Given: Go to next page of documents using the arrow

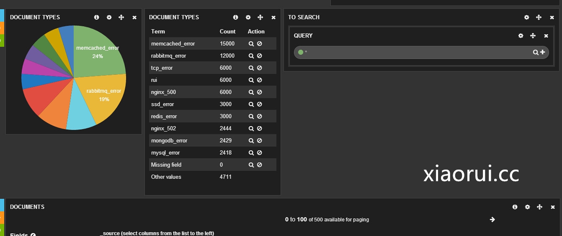Looking at the screenshot, I should [492, 219].
